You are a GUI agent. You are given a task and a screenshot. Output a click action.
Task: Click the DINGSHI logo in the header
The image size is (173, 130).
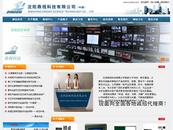pos(16,8)
